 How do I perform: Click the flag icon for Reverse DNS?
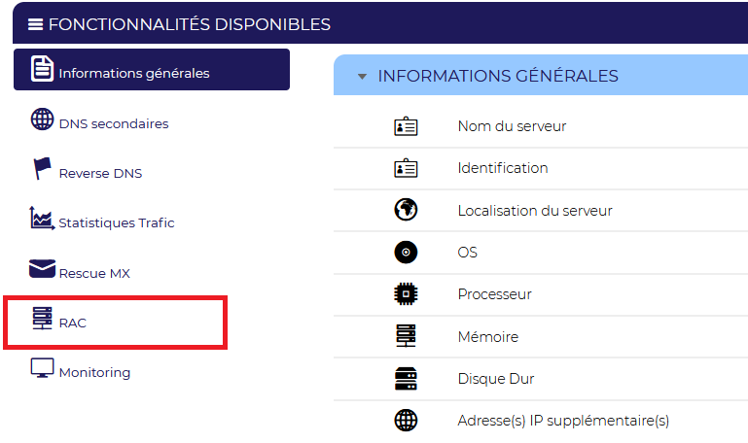click(x=42, y=168)
